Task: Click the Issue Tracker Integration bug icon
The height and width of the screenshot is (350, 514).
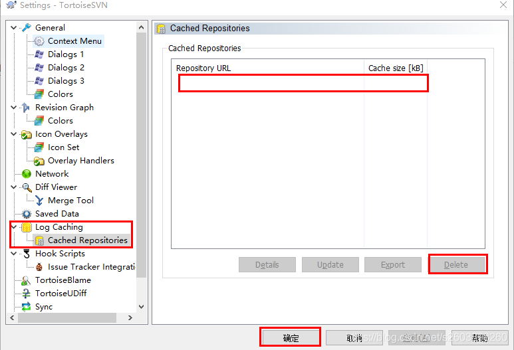Action: pos(39,267)
